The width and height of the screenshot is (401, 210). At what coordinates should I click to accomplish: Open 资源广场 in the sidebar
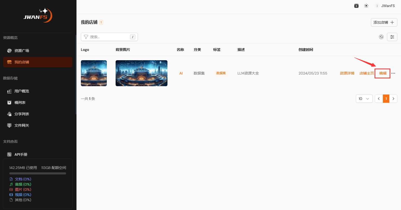pos(38,51)
